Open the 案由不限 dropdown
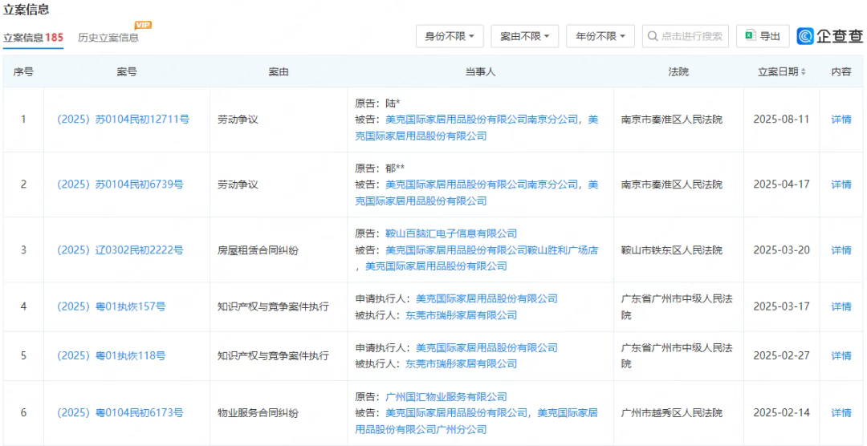The height and width of the screenshot is (446, 867). (525, 36)
